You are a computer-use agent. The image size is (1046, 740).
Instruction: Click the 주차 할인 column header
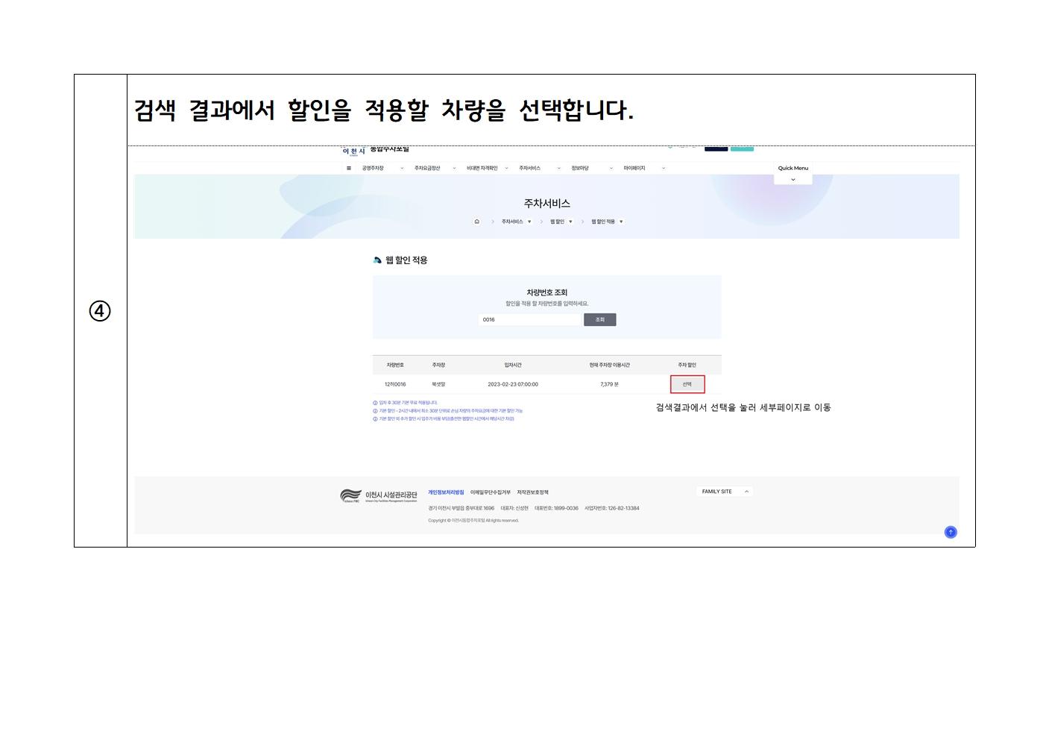coord(687,365)
